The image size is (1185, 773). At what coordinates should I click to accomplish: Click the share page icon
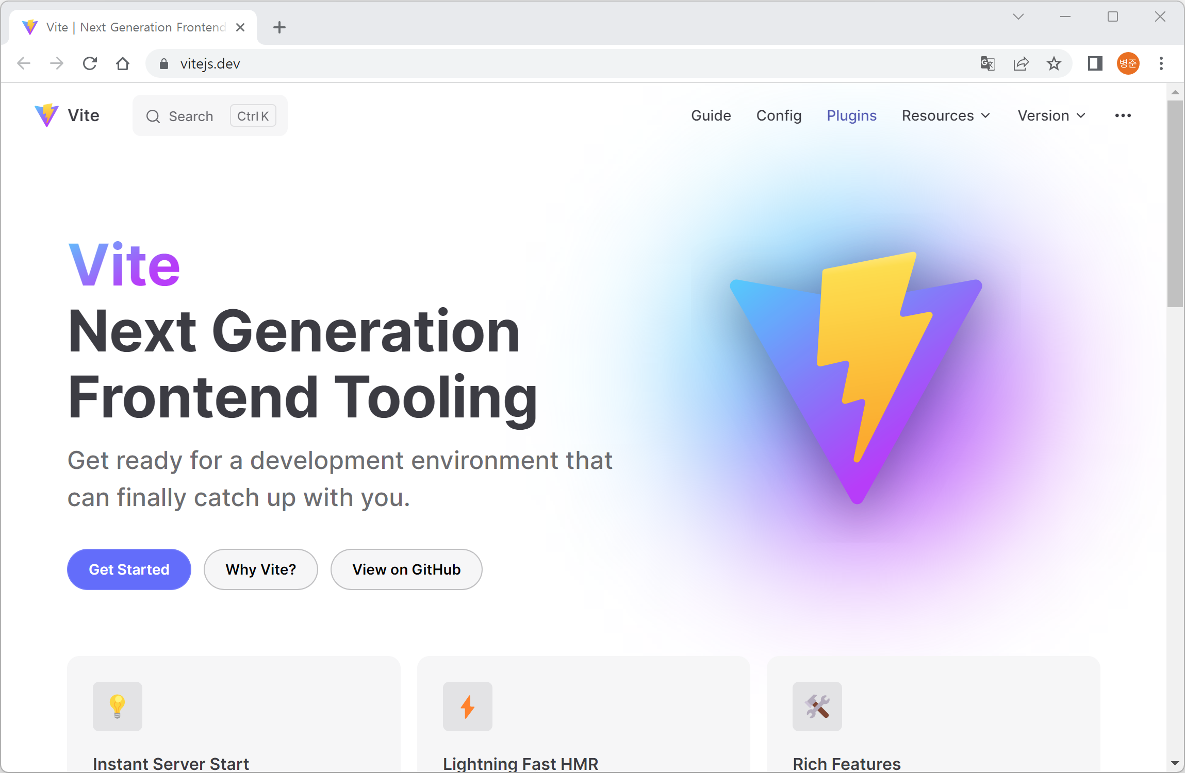point(1021,63)
